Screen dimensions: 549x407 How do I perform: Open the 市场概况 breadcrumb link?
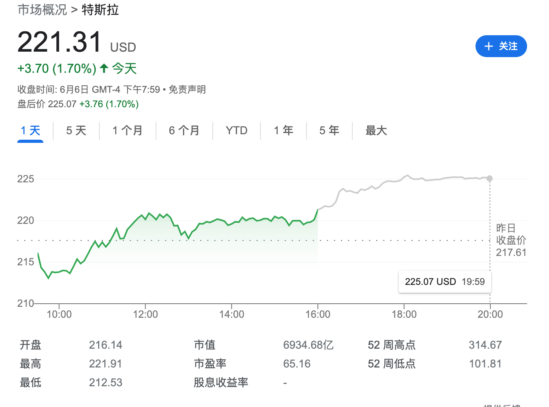tap(42, 9)
